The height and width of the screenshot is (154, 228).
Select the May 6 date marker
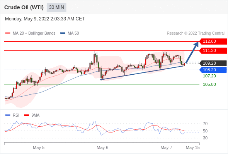pos(102,147)
